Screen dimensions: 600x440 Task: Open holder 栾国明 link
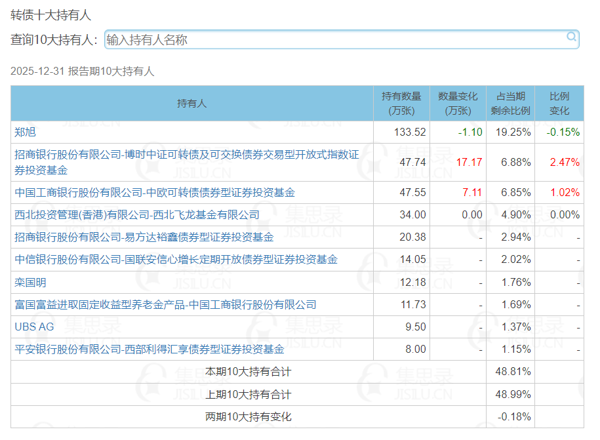31,283
